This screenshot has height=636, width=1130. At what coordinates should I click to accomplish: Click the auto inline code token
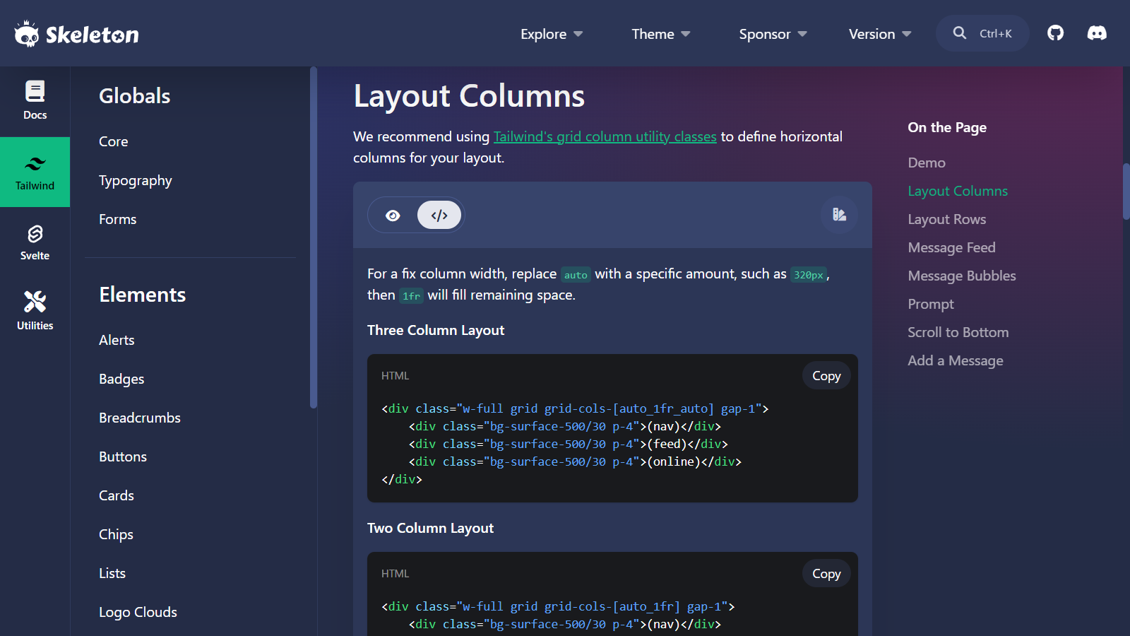click(x=576, y=275)
